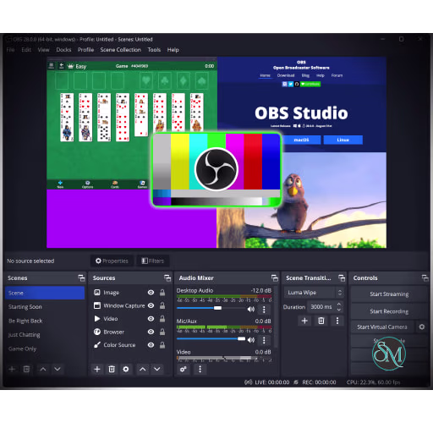Open source Filters button
The image size is (433, 423).
pyautogui.click(x=153, y=261)
